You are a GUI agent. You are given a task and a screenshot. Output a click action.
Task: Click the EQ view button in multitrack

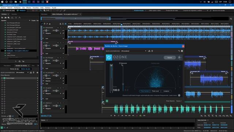tap(50, 24)
